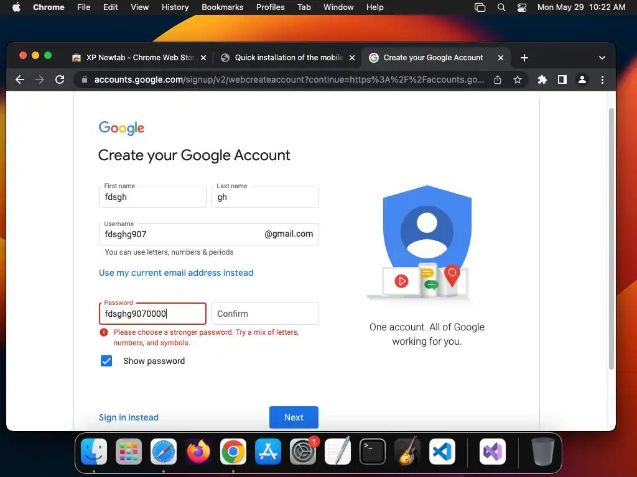This screenshot has height=477, width=637.
Task: Click the Confirm password field
Action: pos(265,314)
